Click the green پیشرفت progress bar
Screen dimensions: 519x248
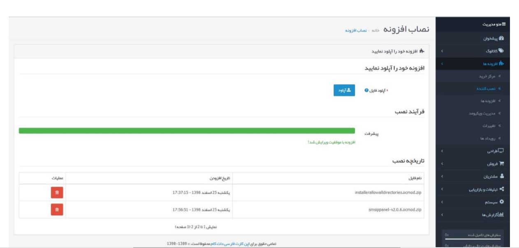[x=185, y=131]
